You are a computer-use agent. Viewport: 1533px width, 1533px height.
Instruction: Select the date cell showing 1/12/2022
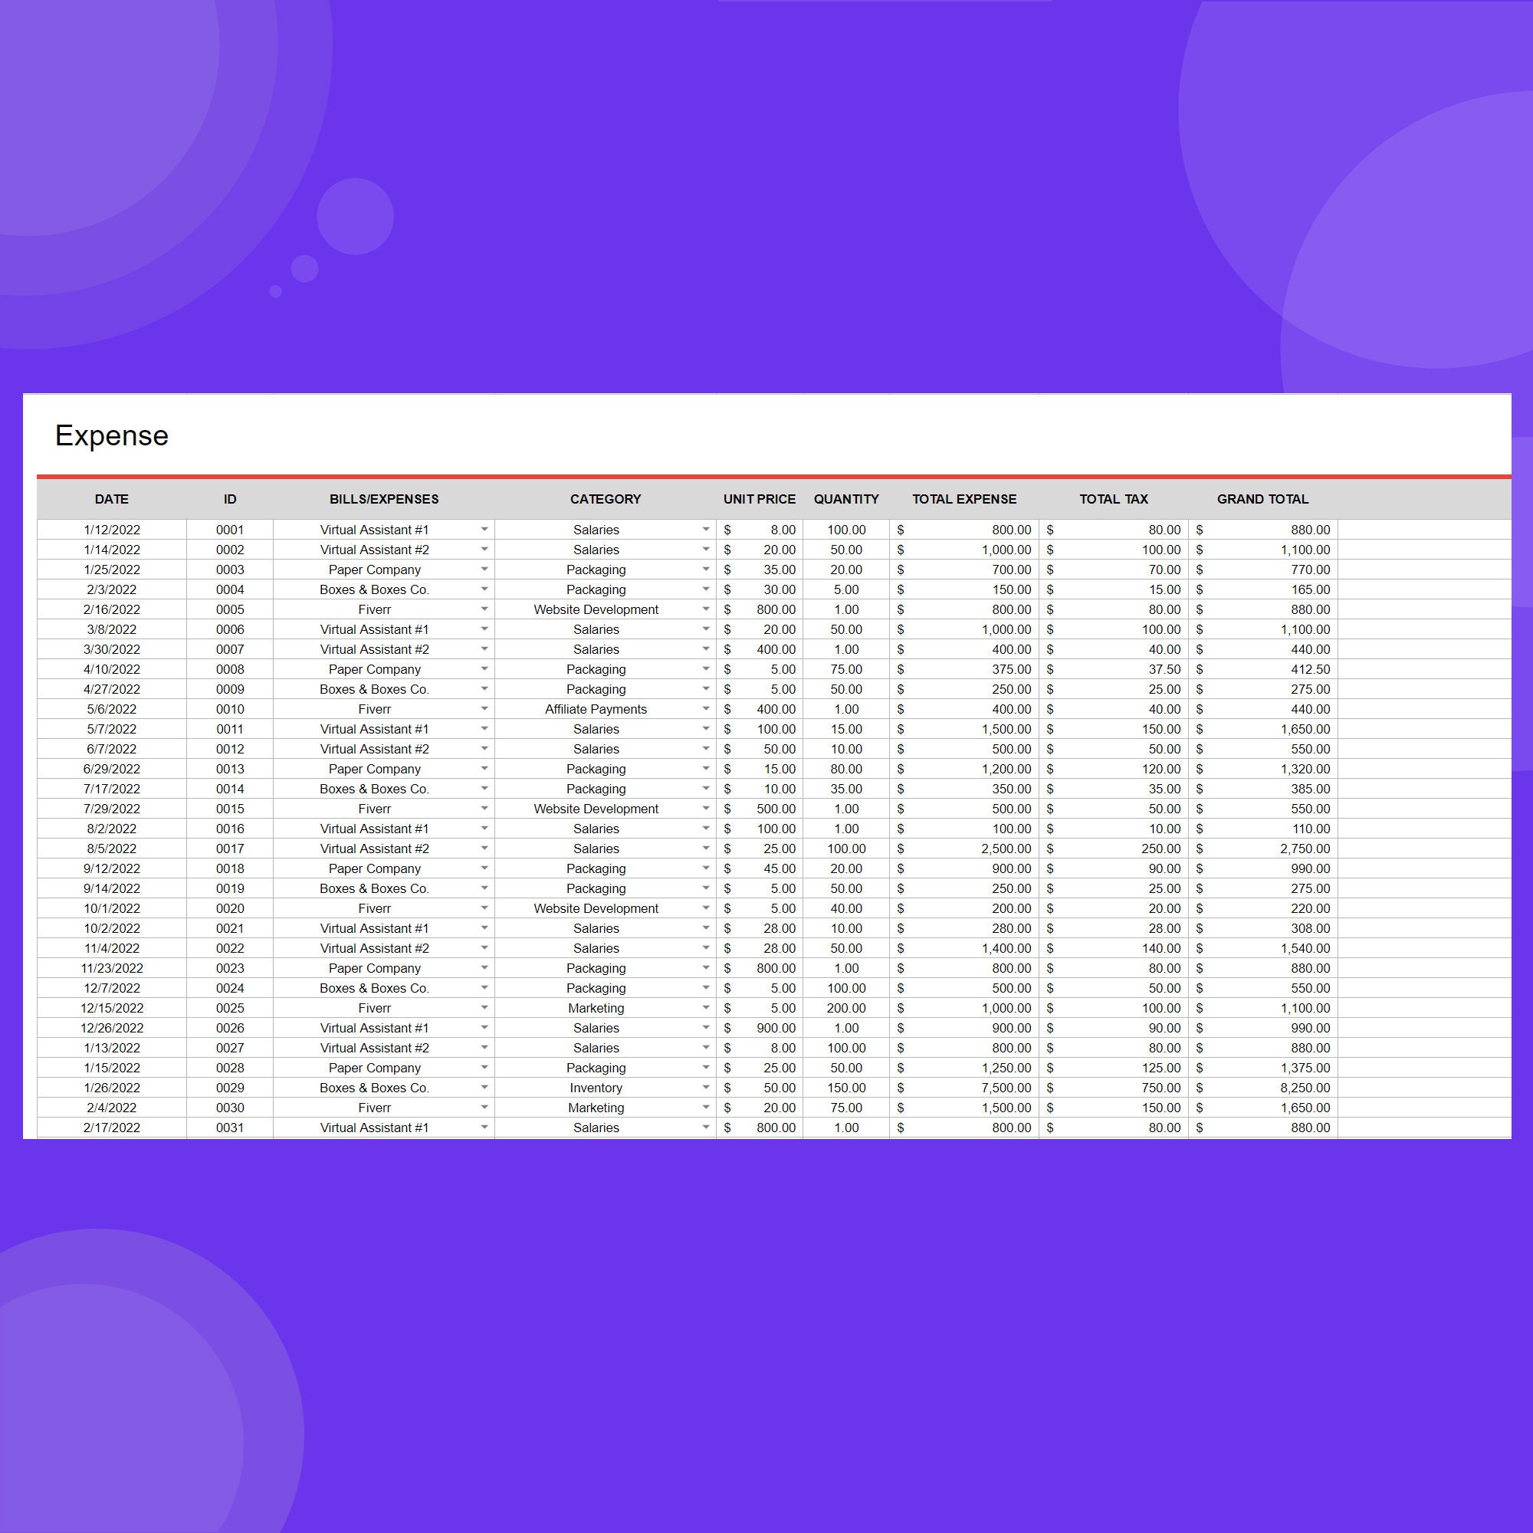(x=111, y=529)
